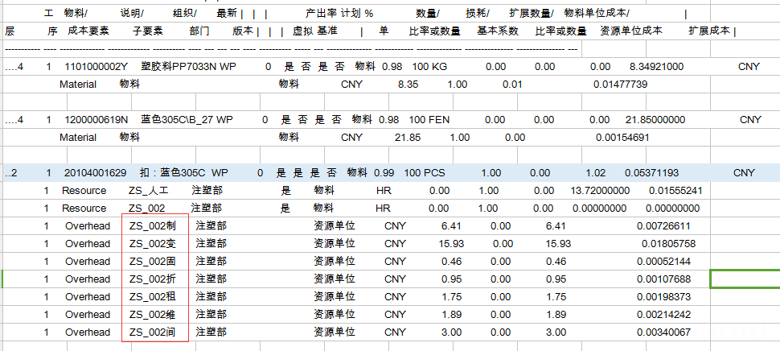Select the ZS_人工 resource cell
This screenshot has width=780, height=351.
tap(149, 191)
